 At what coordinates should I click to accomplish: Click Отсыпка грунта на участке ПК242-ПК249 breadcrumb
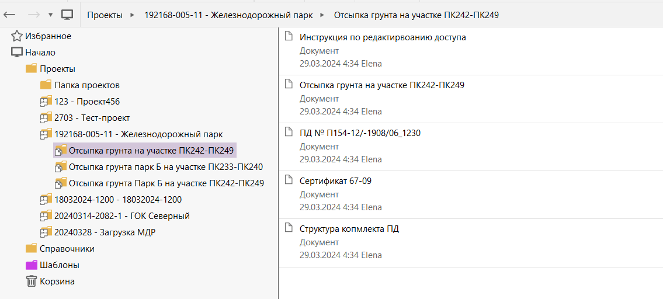tap(416, 15)
